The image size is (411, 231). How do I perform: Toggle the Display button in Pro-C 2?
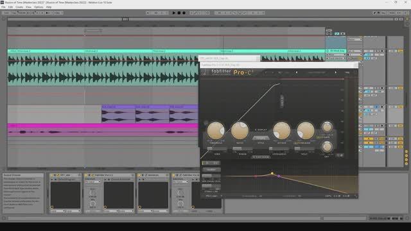click(261, 130)
